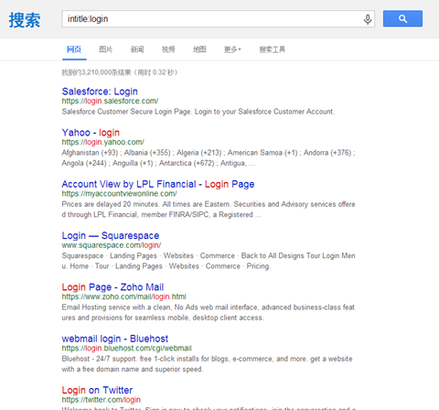Click the www.squarespace.com/login/ URL
Screen dimensions: 439x410
pos(112,245)
